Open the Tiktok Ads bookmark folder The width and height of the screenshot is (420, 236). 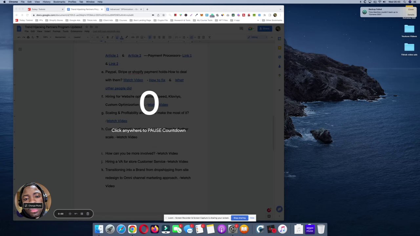tap(90, 20)
